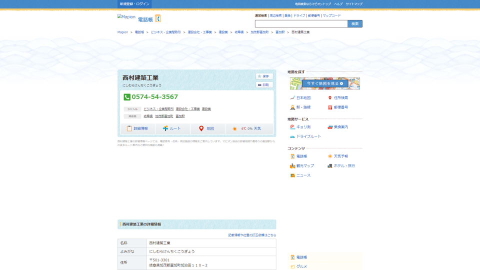
Task: Open the ホテル・旅行 building icon
Action: (x=330, y=166)
